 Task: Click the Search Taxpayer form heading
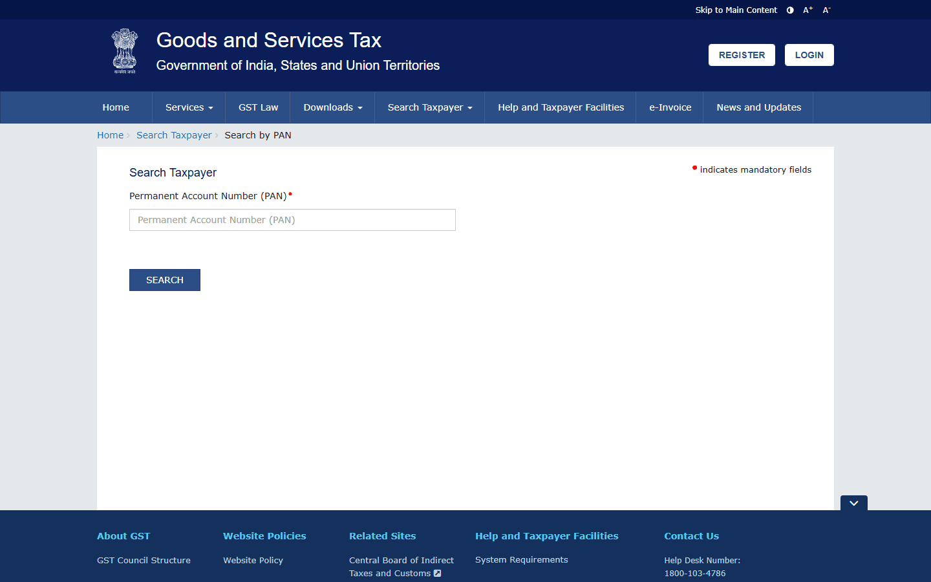click(173, 173)
